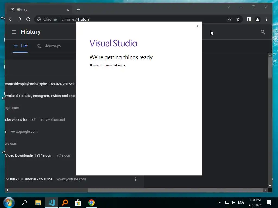Image resolution: width=278 pixels, height=208 pixels.
Task: Switch to the Journeys tab
Action: 49,46
